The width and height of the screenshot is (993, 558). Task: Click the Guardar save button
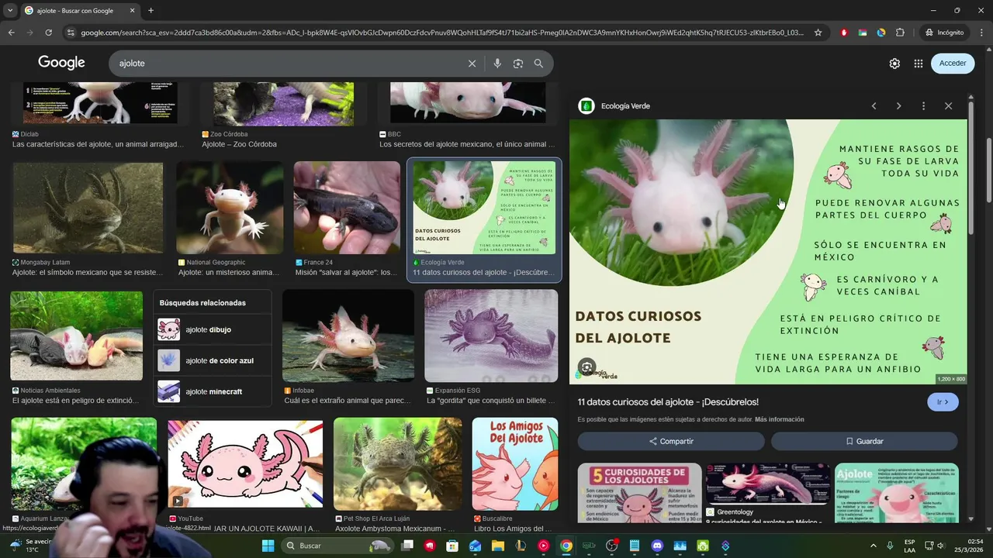(864, 441)
